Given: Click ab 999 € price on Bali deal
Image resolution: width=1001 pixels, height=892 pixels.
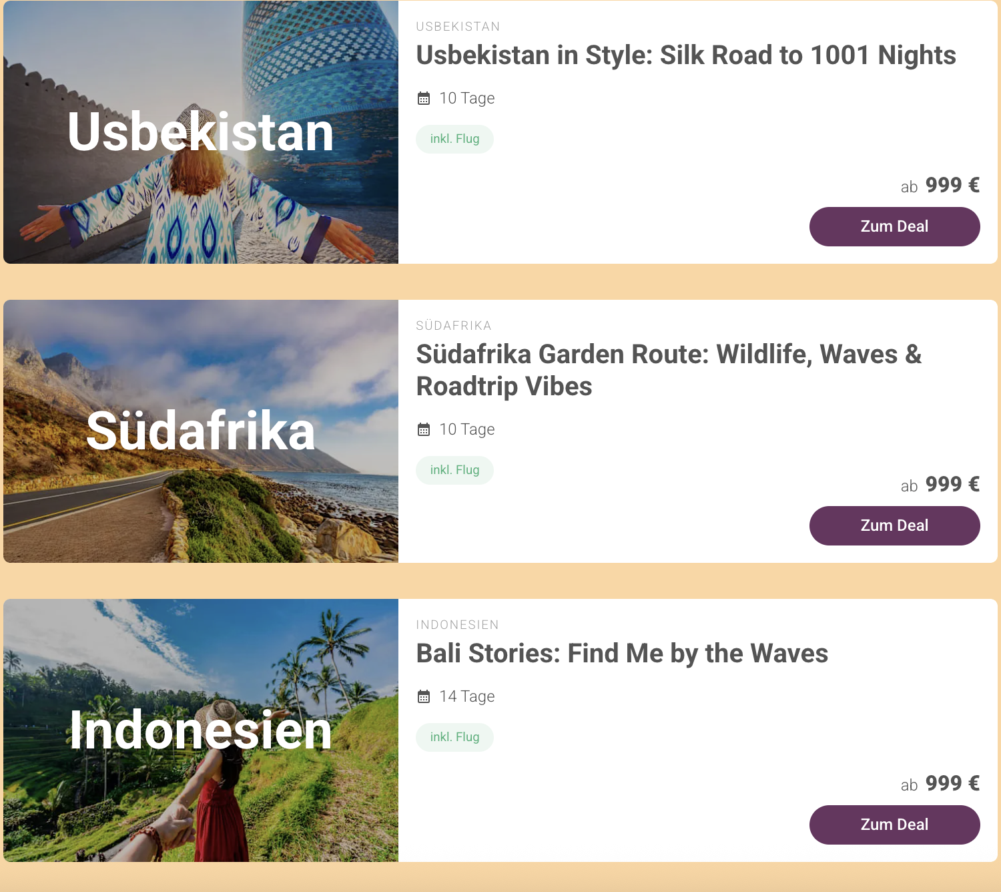Looking at the screenshot, I should [x=940, y=784].
